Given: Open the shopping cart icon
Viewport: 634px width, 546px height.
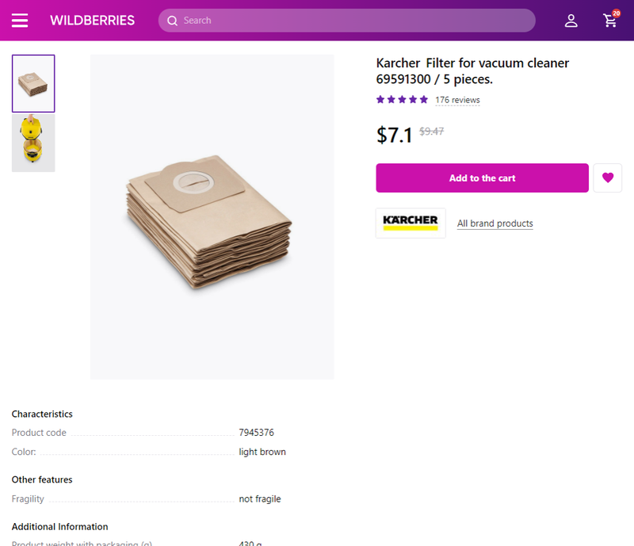Looking at the screenshot, I should [x=610, y=21].
